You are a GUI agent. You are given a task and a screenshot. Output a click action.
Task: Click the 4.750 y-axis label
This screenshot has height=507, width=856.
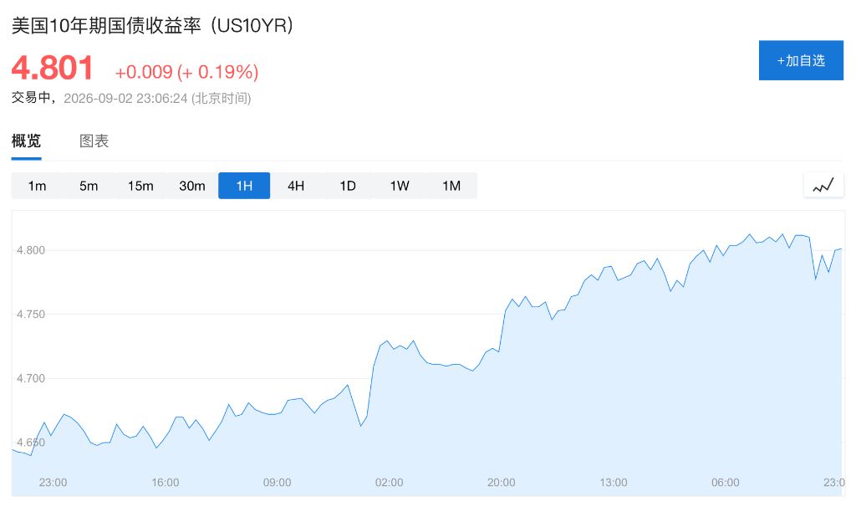coord(31,314)
